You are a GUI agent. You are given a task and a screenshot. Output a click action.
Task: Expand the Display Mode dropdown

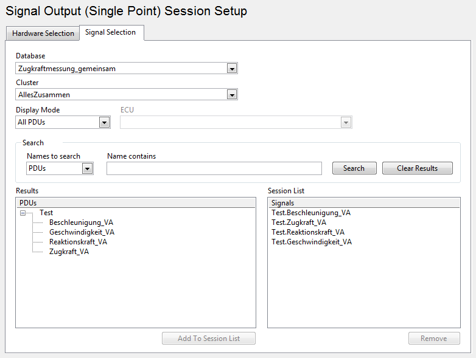point(104,122)
